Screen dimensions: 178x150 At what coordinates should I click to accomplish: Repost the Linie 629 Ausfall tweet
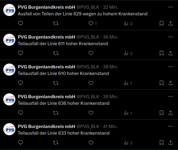tap(56, 23)
